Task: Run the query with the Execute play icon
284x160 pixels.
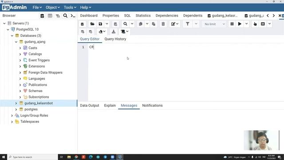Action: tap(240, 24)
